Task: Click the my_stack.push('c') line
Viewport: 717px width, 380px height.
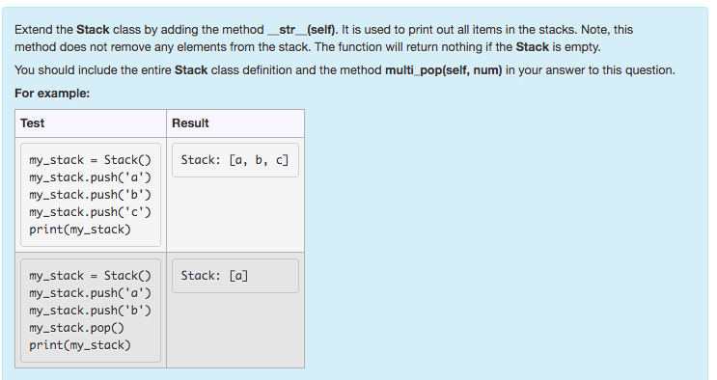Action: 90,212
